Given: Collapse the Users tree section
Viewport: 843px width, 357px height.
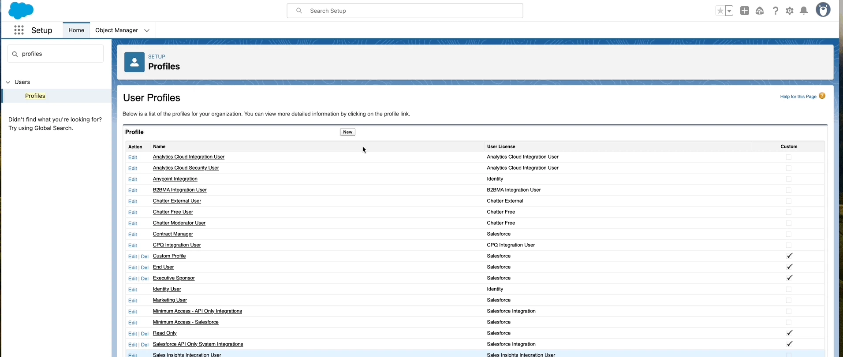Looking at the screenshot, I should (8, 82).
